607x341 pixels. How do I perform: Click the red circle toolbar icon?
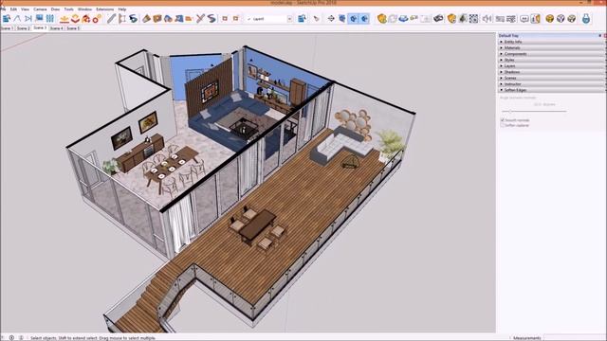pyautogui.click(x=97, y=18)
